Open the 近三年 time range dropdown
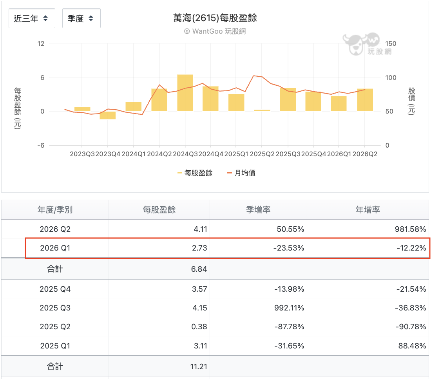The height and width of the screenshot is (379, 431). pos(32,18)
